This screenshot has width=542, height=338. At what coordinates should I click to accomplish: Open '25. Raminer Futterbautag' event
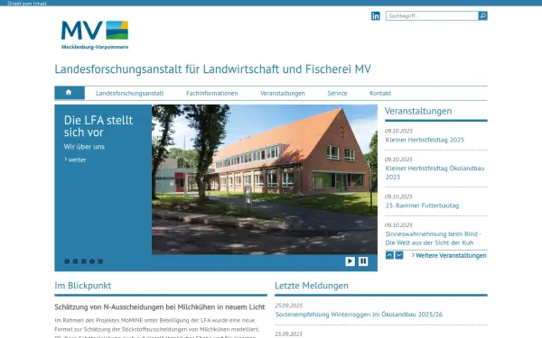[422, 206]
